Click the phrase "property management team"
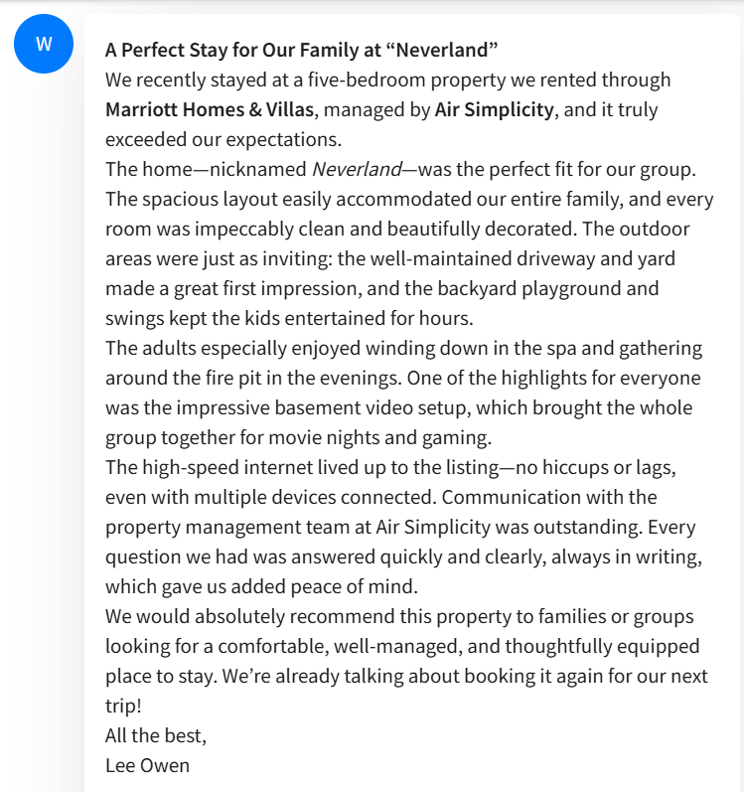The height and width of the screenshot is (792, 744). [x=219, y=527]
